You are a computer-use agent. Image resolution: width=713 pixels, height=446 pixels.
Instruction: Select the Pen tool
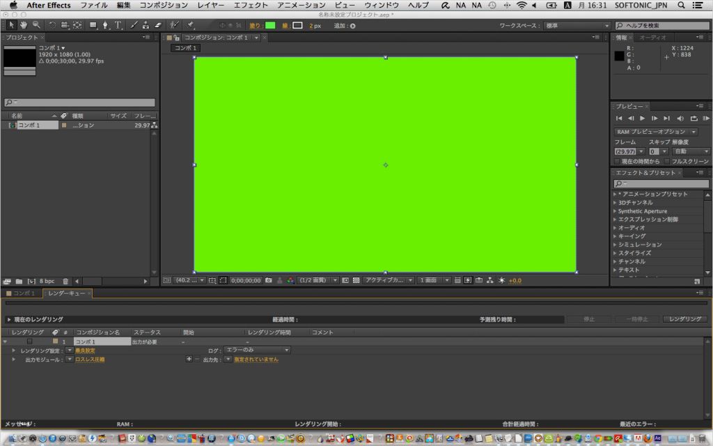[x=106, y=25]
